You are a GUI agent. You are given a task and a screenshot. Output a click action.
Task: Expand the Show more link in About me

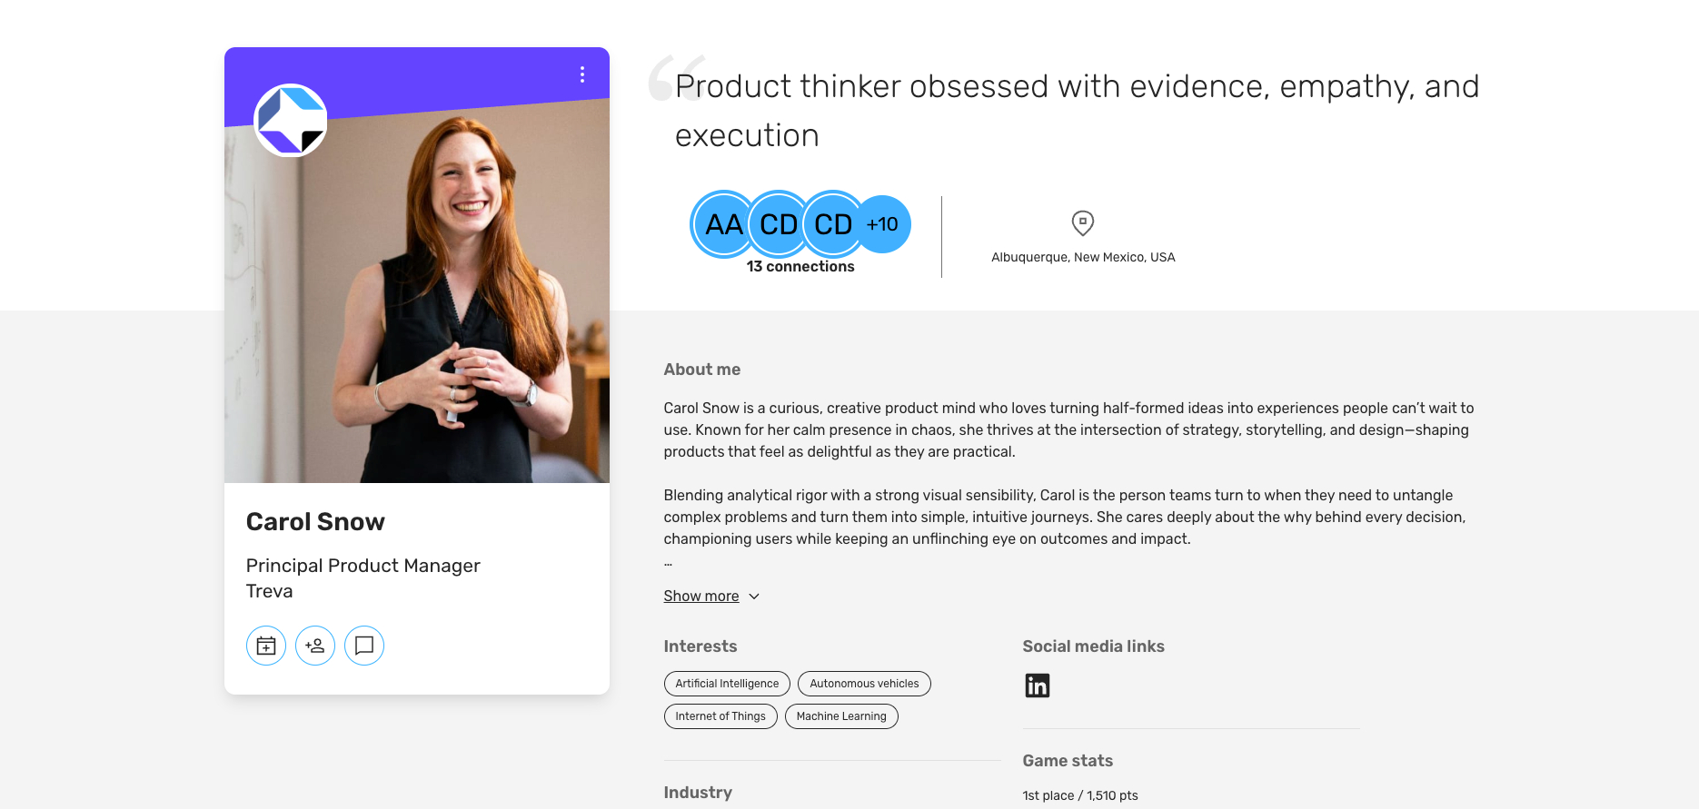click(x=701, y=597)
